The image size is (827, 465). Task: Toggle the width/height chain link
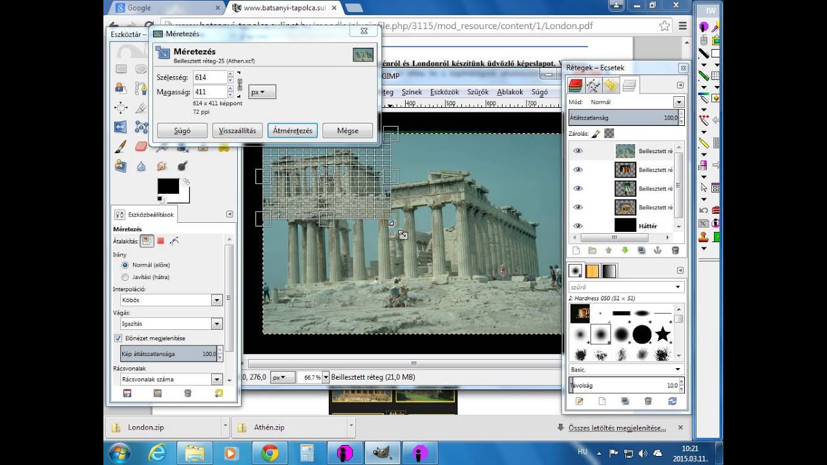coord(239,84)
